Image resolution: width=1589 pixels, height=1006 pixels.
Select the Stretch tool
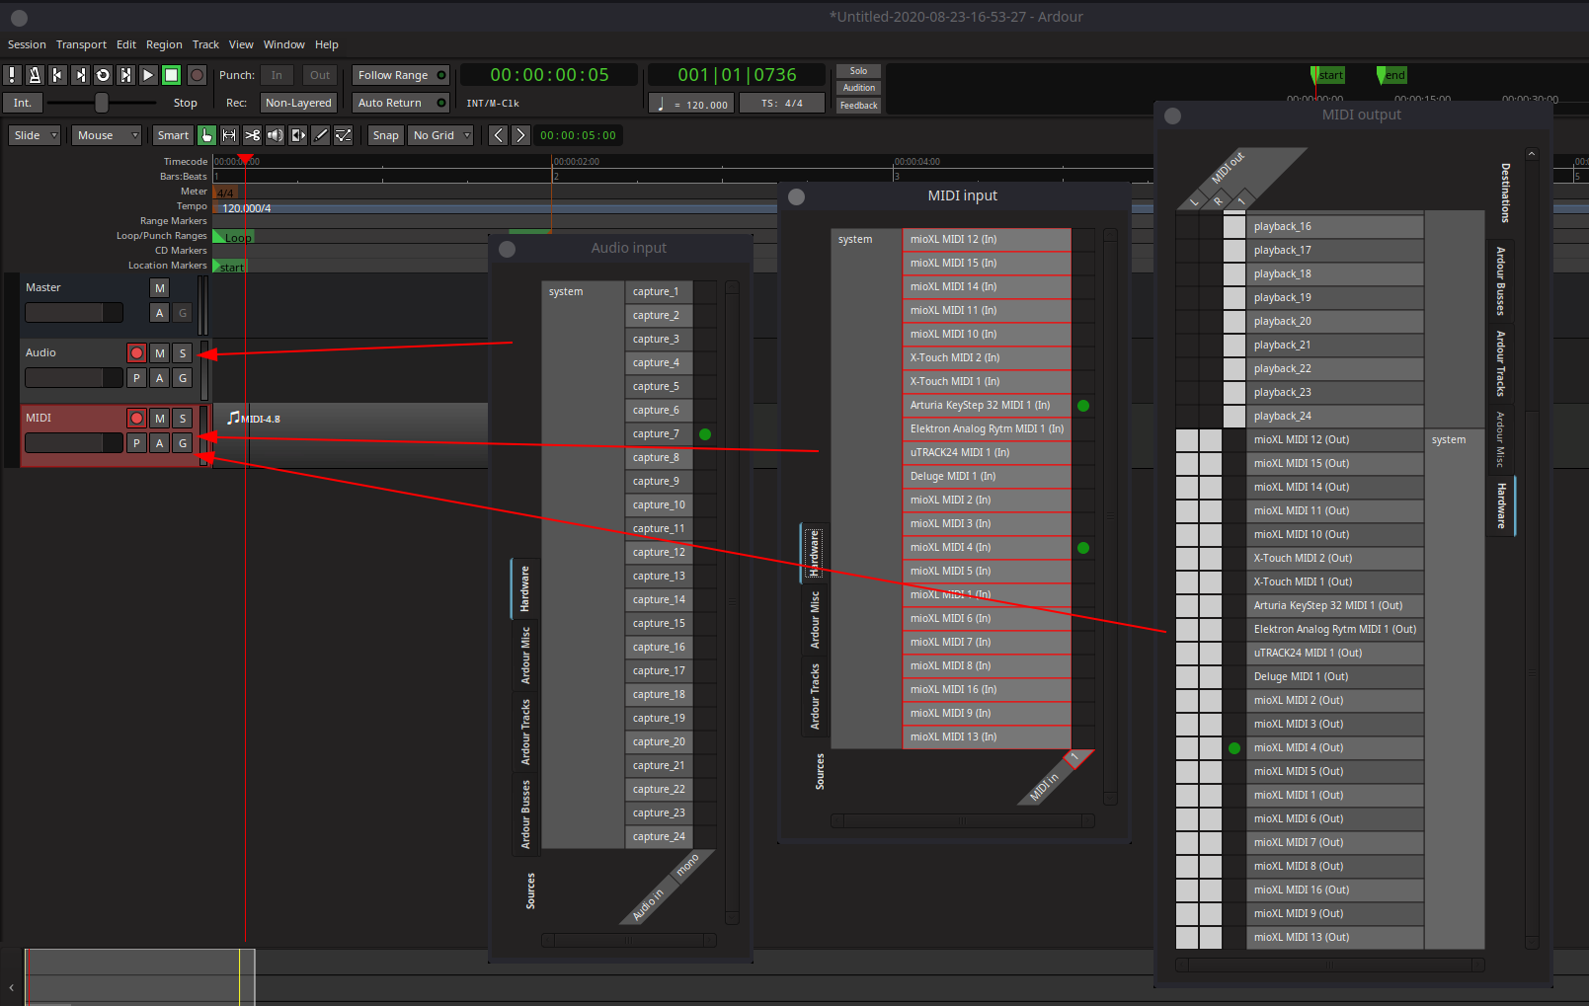pos(297,135)
